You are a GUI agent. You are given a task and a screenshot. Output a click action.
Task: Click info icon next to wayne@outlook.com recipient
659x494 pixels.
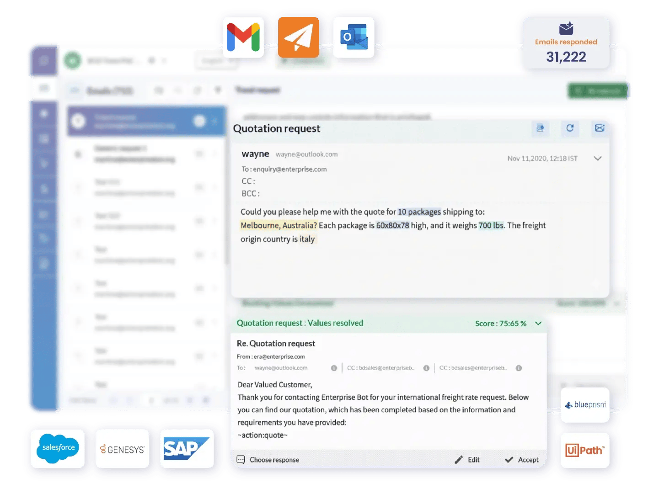[334, 368]
